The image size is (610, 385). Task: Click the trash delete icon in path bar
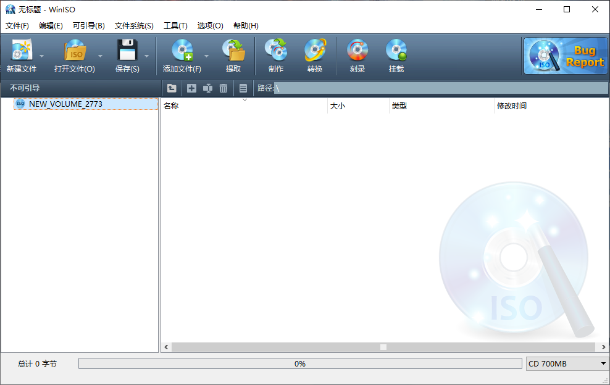[x=224, y=88]
